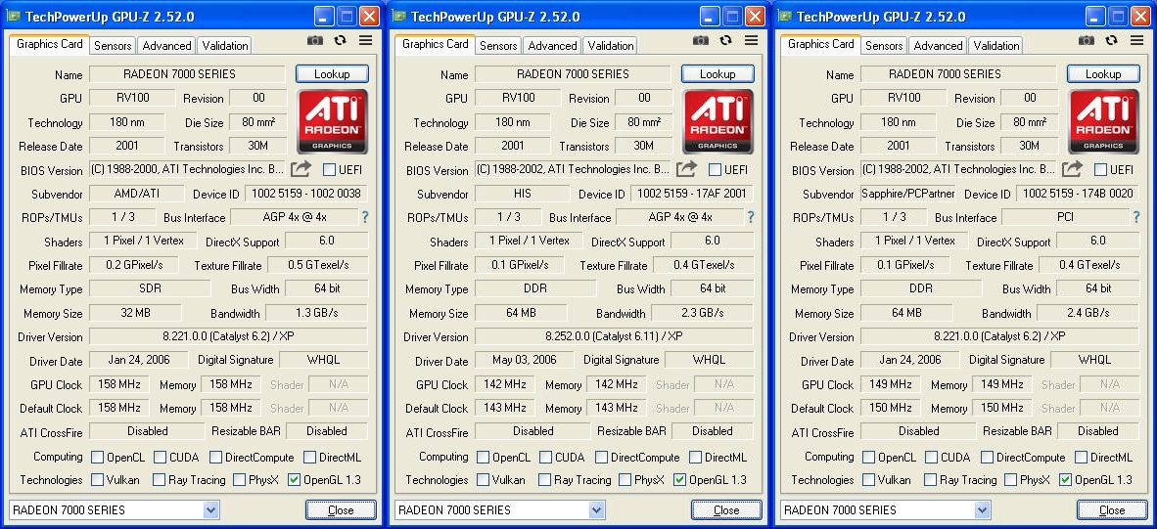Toggle PhysX checkbox in the Sapphire/PCPartner window

click(x=1011, y=480)
